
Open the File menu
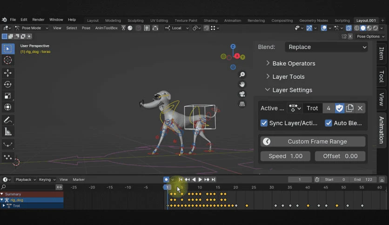pyautogui.click(x=13, y=20)
